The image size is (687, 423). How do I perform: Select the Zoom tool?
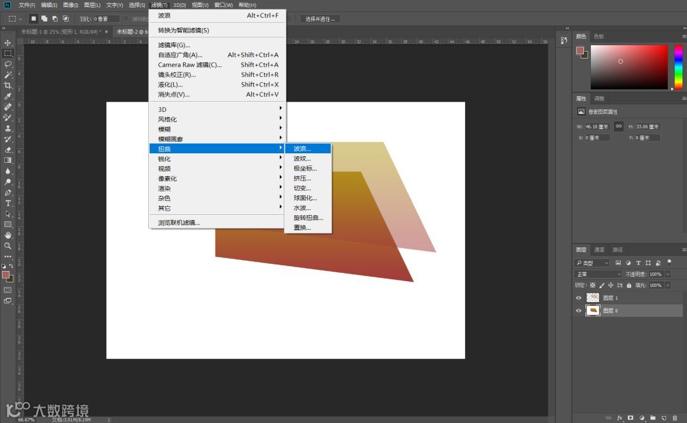(8, 246)
